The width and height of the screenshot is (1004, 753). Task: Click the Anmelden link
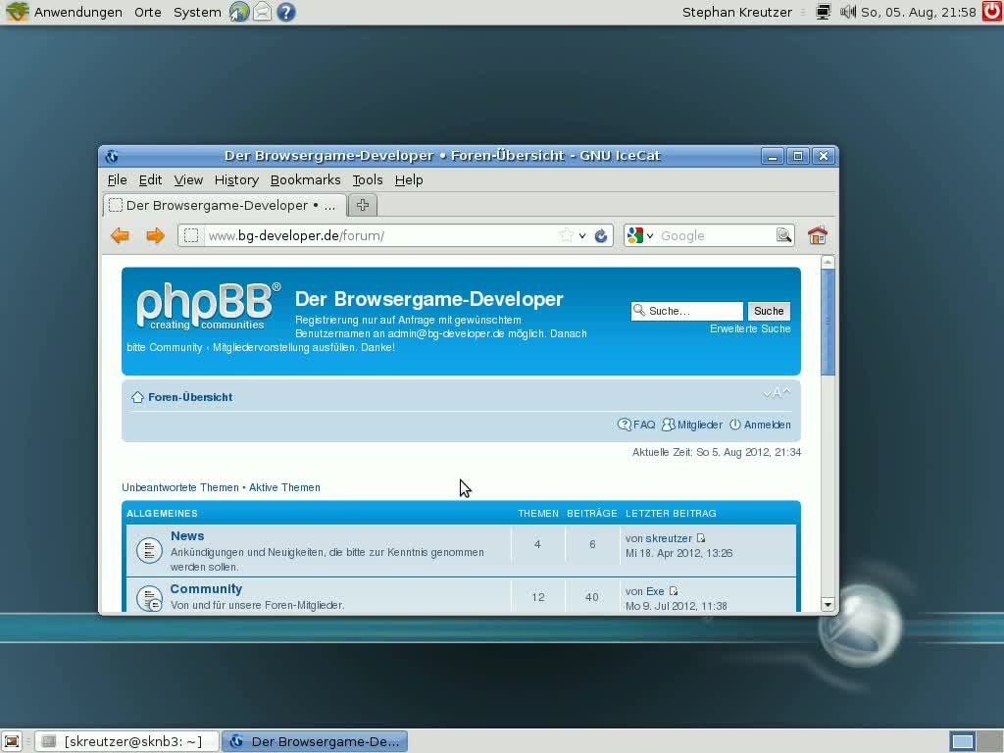767,425
